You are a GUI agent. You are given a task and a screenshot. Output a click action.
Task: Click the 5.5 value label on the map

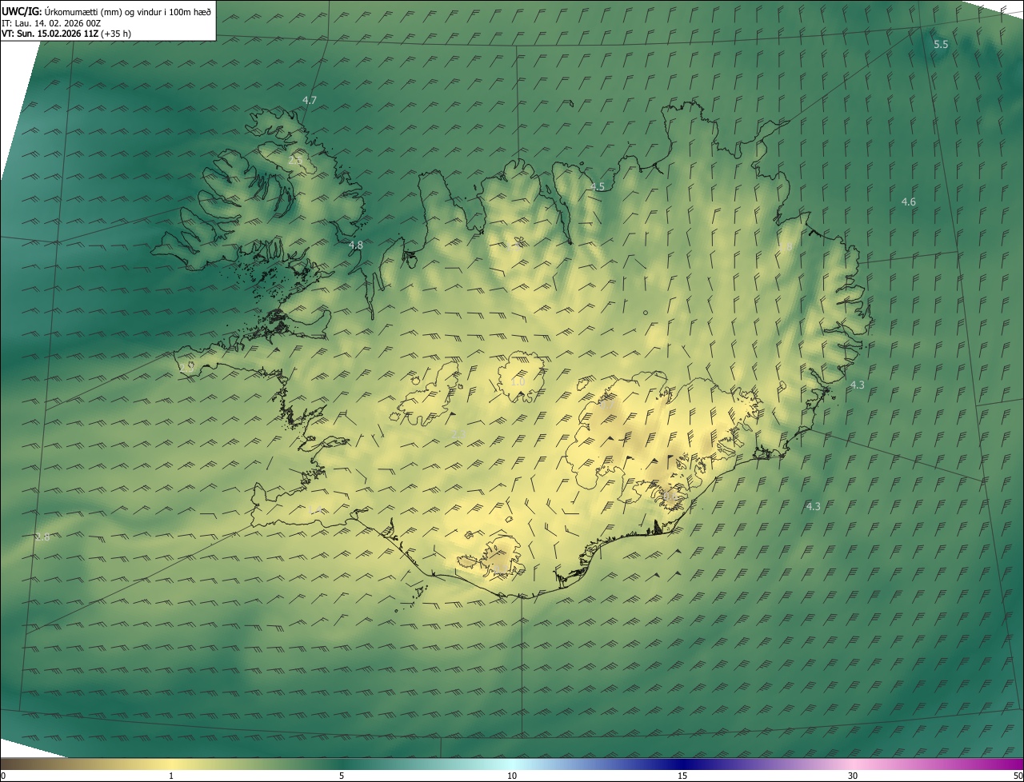[x=941, y=45]
